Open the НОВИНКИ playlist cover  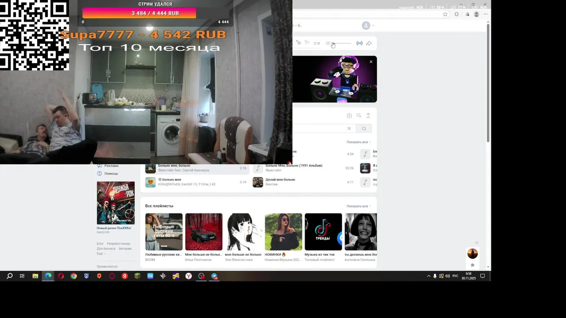point(283,232)
